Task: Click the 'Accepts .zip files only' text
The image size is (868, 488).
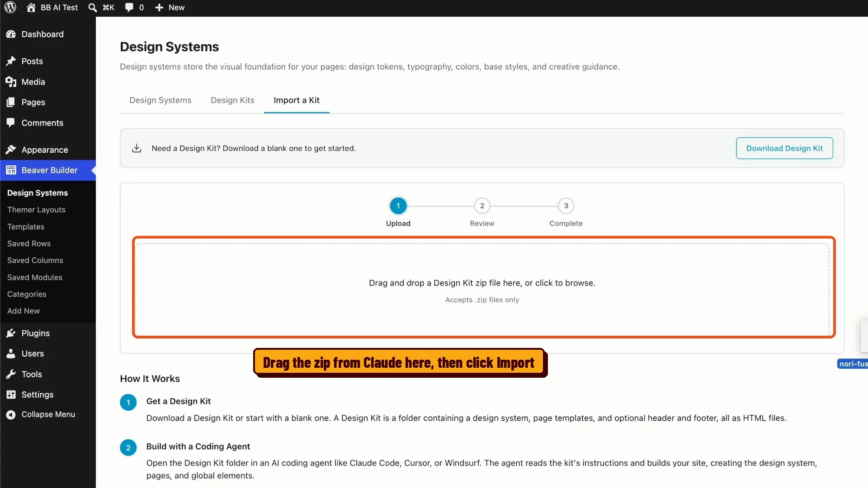Action: coord(482,300)
